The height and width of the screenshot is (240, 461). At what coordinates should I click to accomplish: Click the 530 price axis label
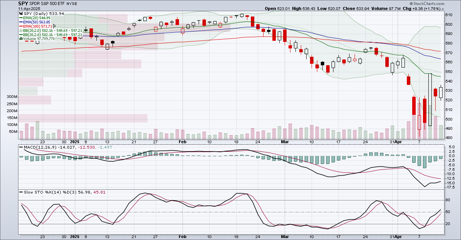448,91
